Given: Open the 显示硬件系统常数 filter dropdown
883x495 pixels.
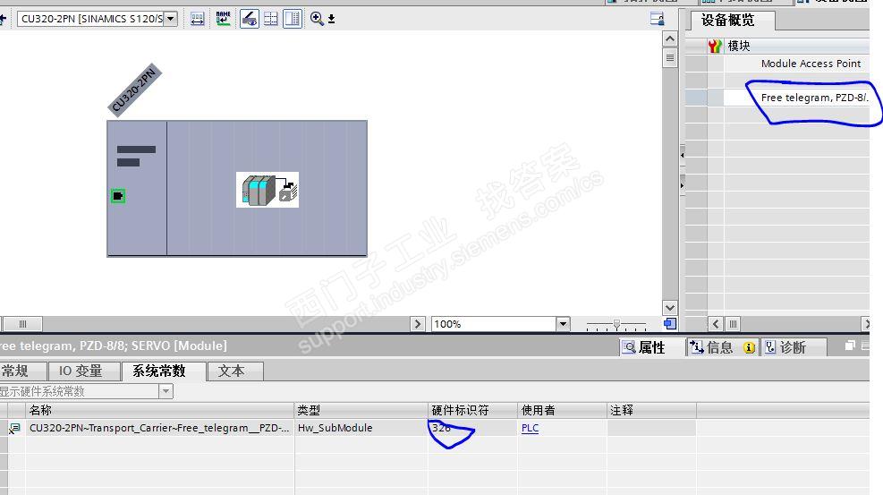Looking at the screenshot, I should (166, 391).
